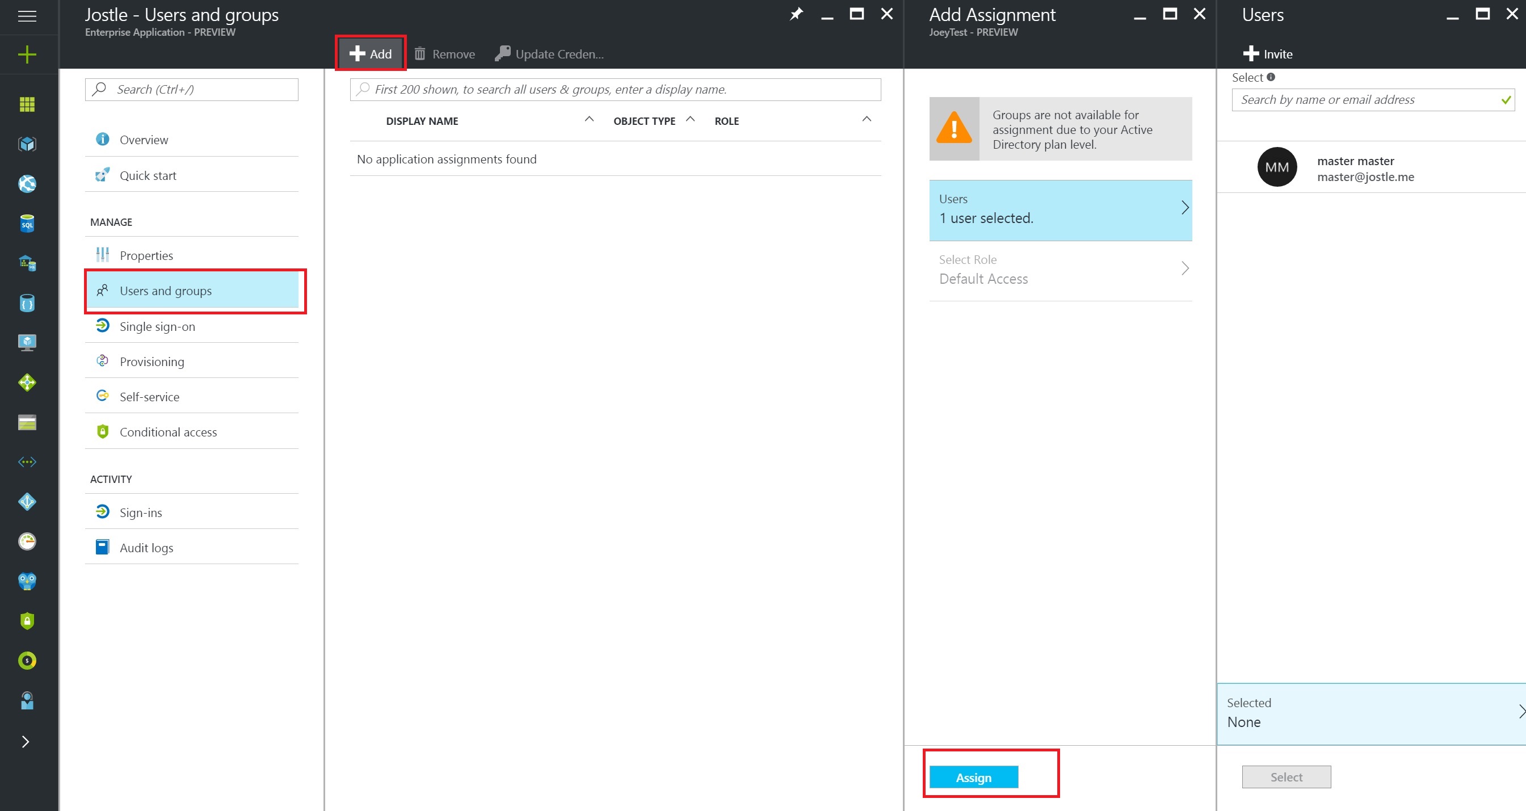Open Monitor gauge icon in sidebar
1526x811 pixels.
point(27,541)
